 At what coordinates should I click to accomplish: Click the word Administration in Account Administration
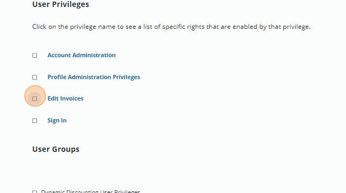(x=94, y=55)
